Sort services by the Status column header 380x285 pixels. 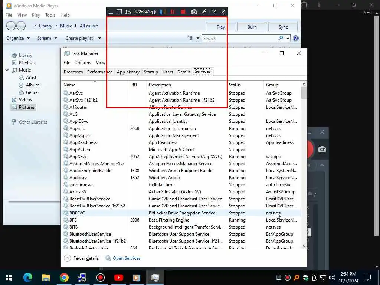coord(245,85)
